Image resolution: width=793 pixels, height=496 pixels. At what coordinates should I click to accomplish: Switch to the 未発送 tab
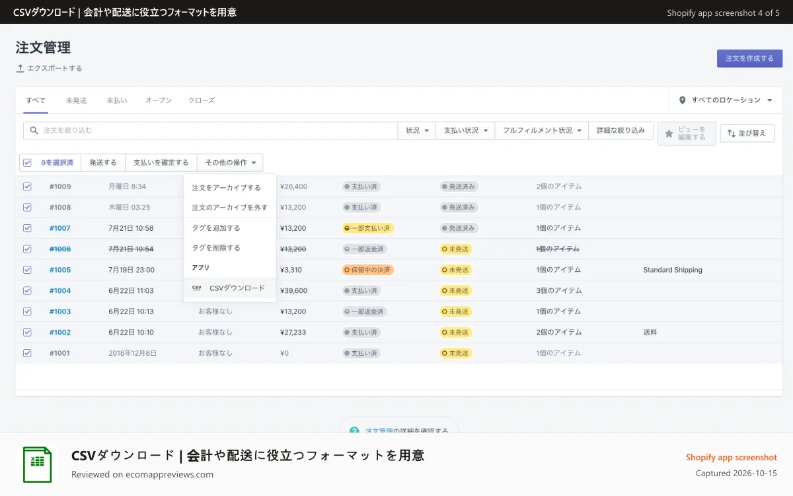(76, 101)
